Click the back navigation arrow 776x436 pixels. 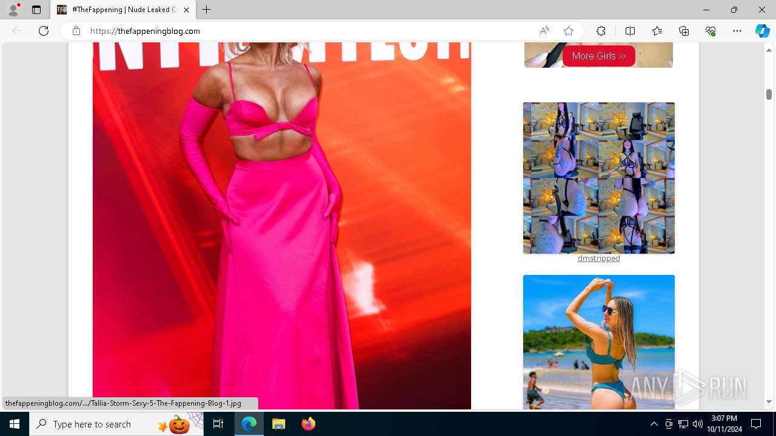17,31
